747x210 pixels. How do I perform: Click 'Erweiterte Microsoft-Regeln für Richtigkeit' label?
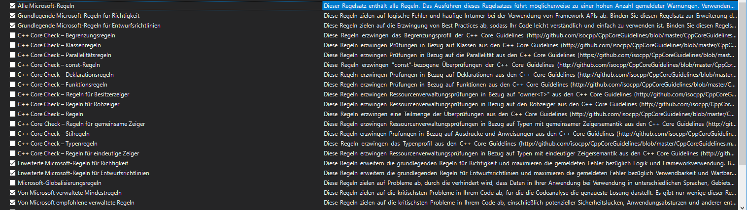(x=73, y=163)
